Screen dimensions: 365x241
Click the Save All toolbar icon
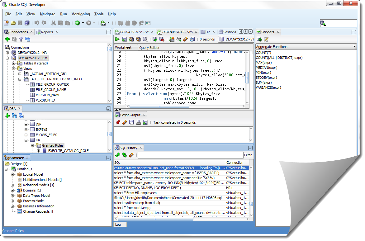(x=27, y=23)
